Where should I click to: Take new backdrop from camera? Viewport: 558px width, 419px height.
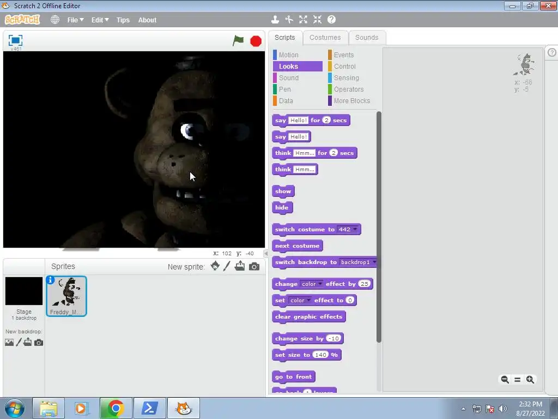tap(39, 343)
